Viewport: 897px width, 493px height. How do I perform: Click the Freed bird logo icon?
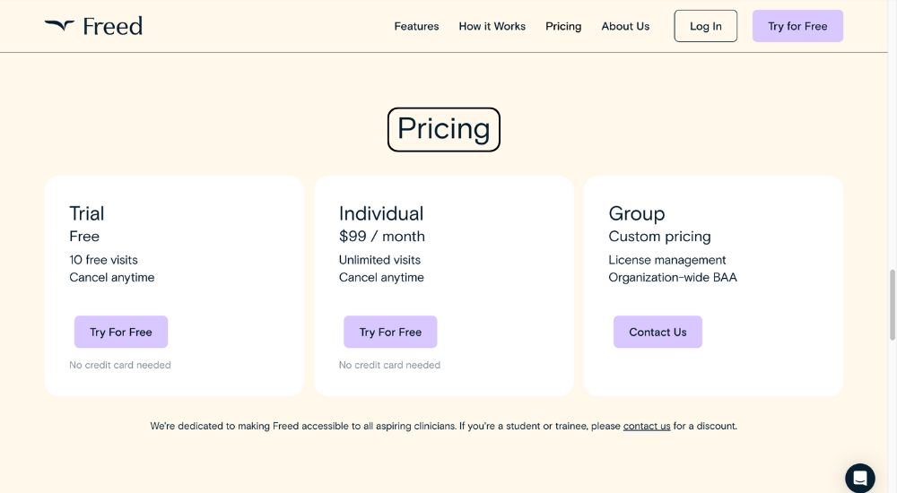coord(59,26)
